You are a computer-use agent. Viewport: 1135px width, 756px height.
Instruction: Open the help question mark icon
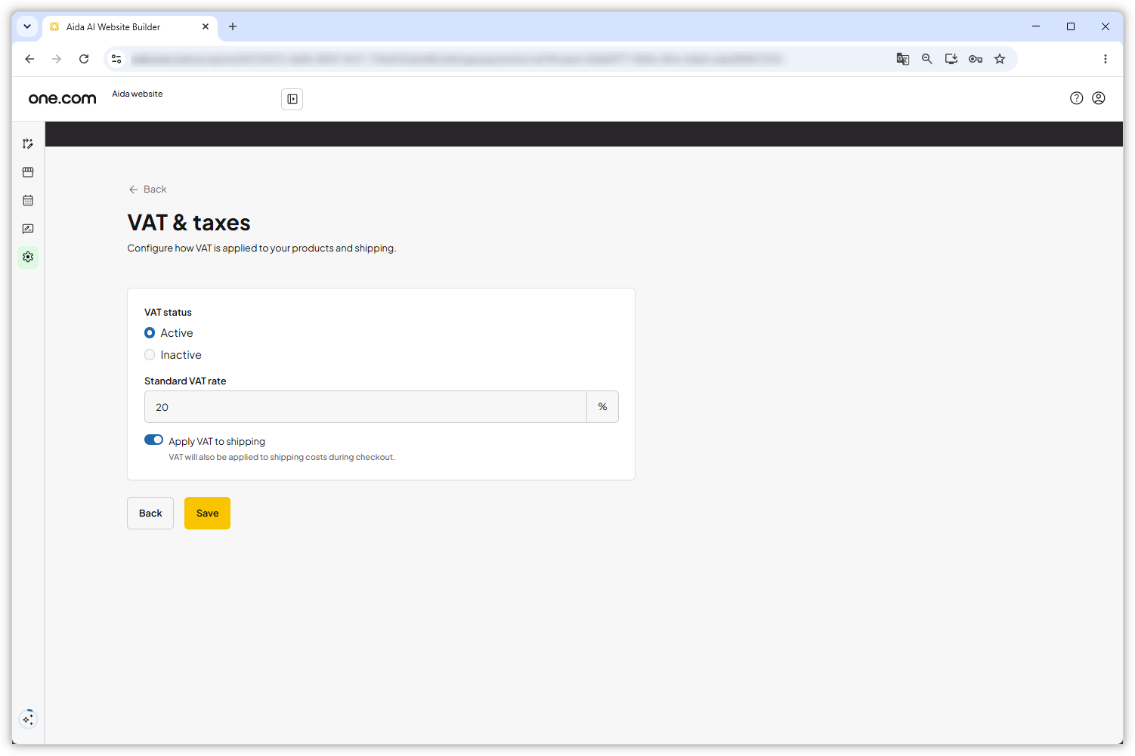pyautogui.click(x=1077, y=98)
